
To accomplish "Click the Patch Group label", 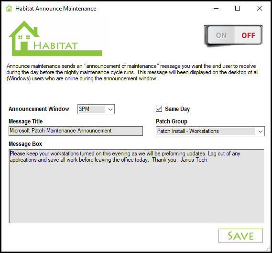I will (172, 121).
